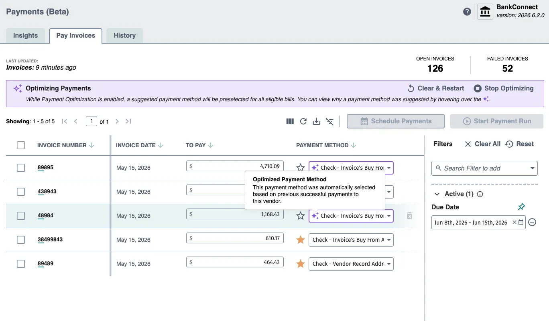Open Vendor Record Address payment method dropdown

[x=351, y=264]
